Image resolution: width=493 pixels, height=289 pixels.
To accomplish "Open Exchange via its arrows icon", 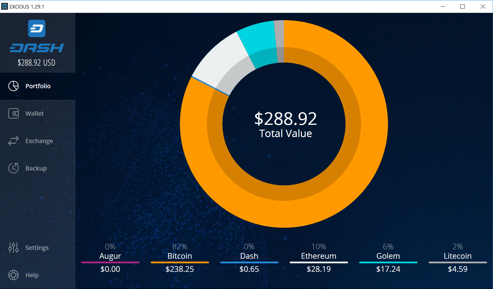I will (x=13, y=141).
